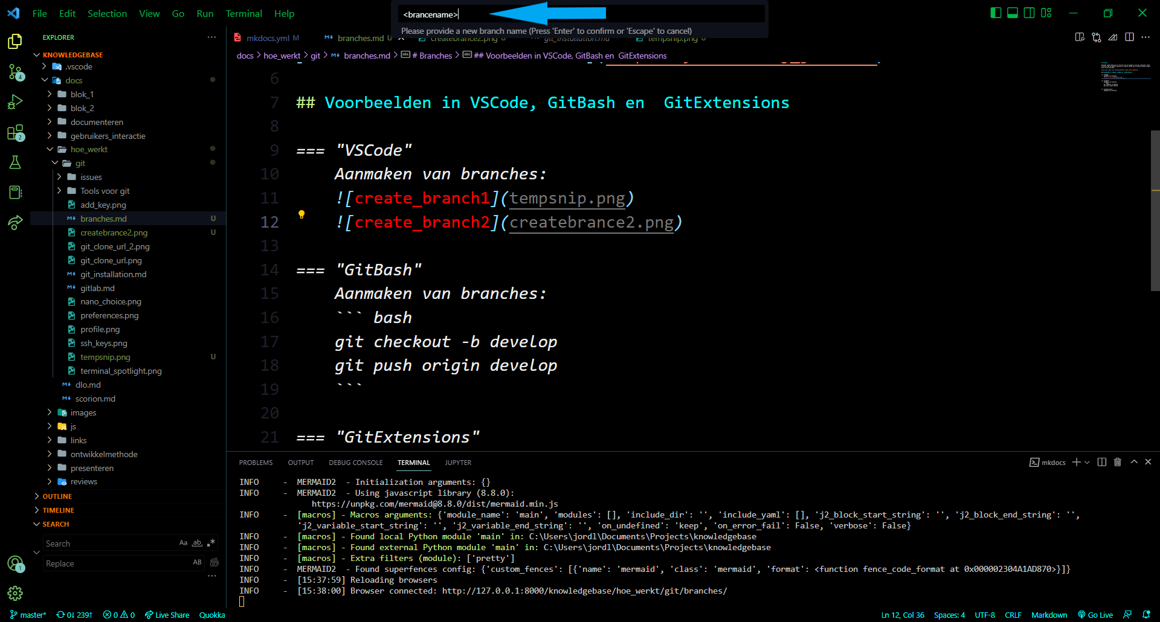Open the Manage gear menu
The height and width of the screenshot is (622, 1160).
(15, 593)
